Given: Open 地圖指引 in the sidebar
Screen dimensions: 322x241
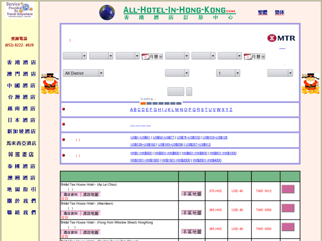Looking at the screenshot, I should 21,189.
